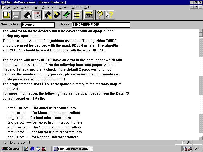
Task: Choose the Select Device chip-and-hand icon
Action: (x=27, y=15)
